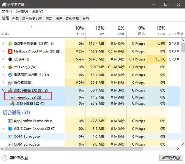
Task: Click the TenioDL process icon
Action: 12,98
